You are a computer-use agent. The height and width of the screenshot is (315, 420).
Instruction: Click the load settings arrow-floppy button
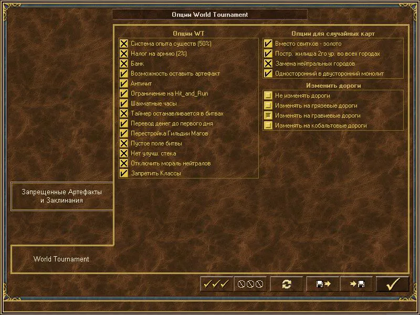(x=356, y=284)
